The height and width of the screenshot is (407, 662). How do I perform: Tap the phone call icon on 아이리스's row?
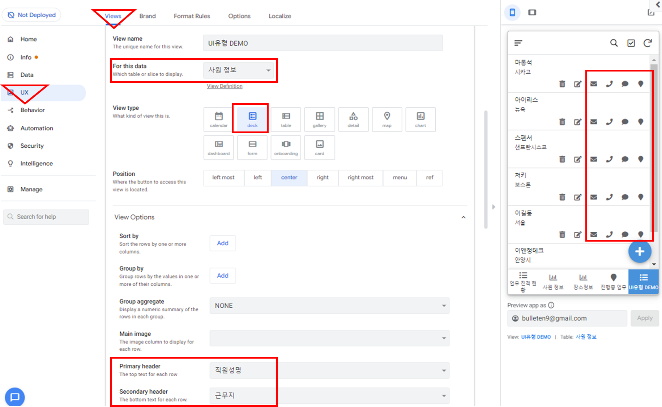pos(609,122)
